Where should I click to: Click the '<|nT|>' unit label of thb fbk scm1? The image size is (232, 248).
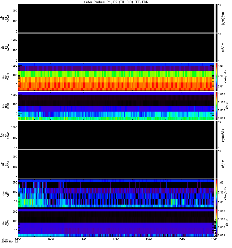(227, 106)
